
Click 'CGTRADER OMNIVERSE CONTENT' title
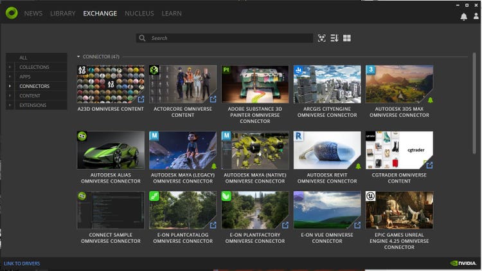pos(399,178)
